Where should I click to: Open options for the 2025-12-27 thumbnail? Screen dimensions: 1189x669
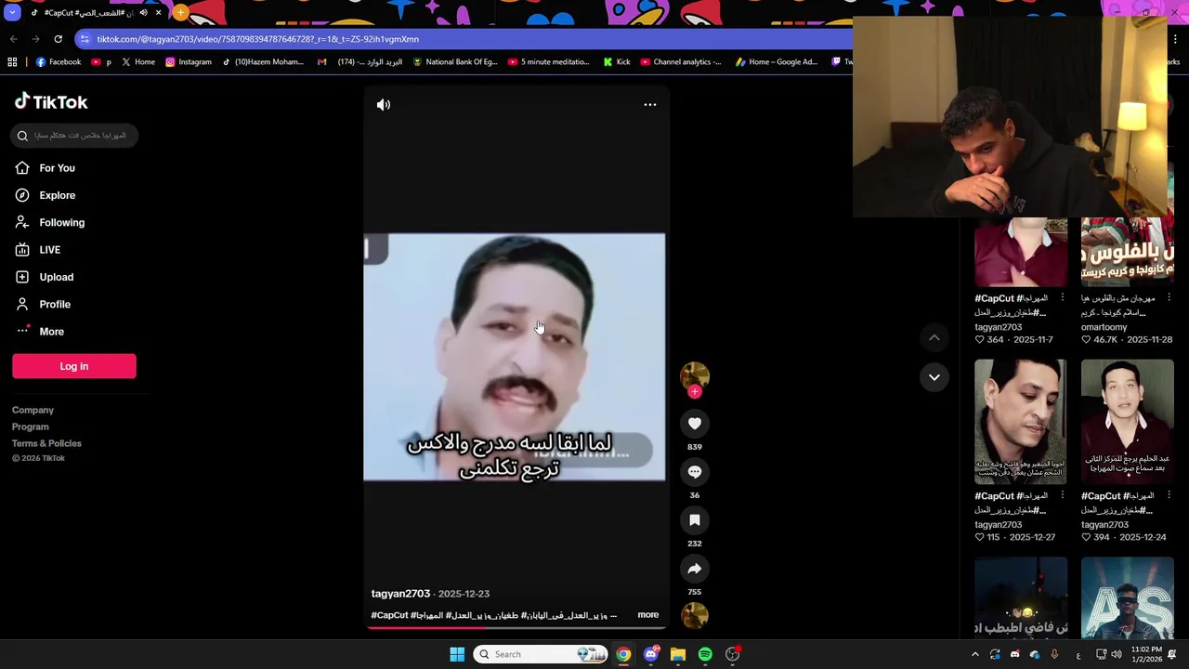click(x=1063, y=496)
